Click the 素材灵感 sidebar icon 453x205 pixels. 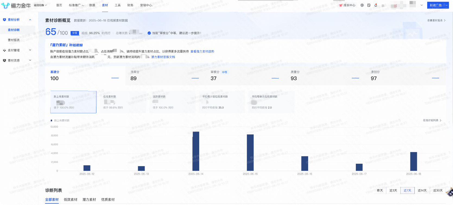click(4, 61)
